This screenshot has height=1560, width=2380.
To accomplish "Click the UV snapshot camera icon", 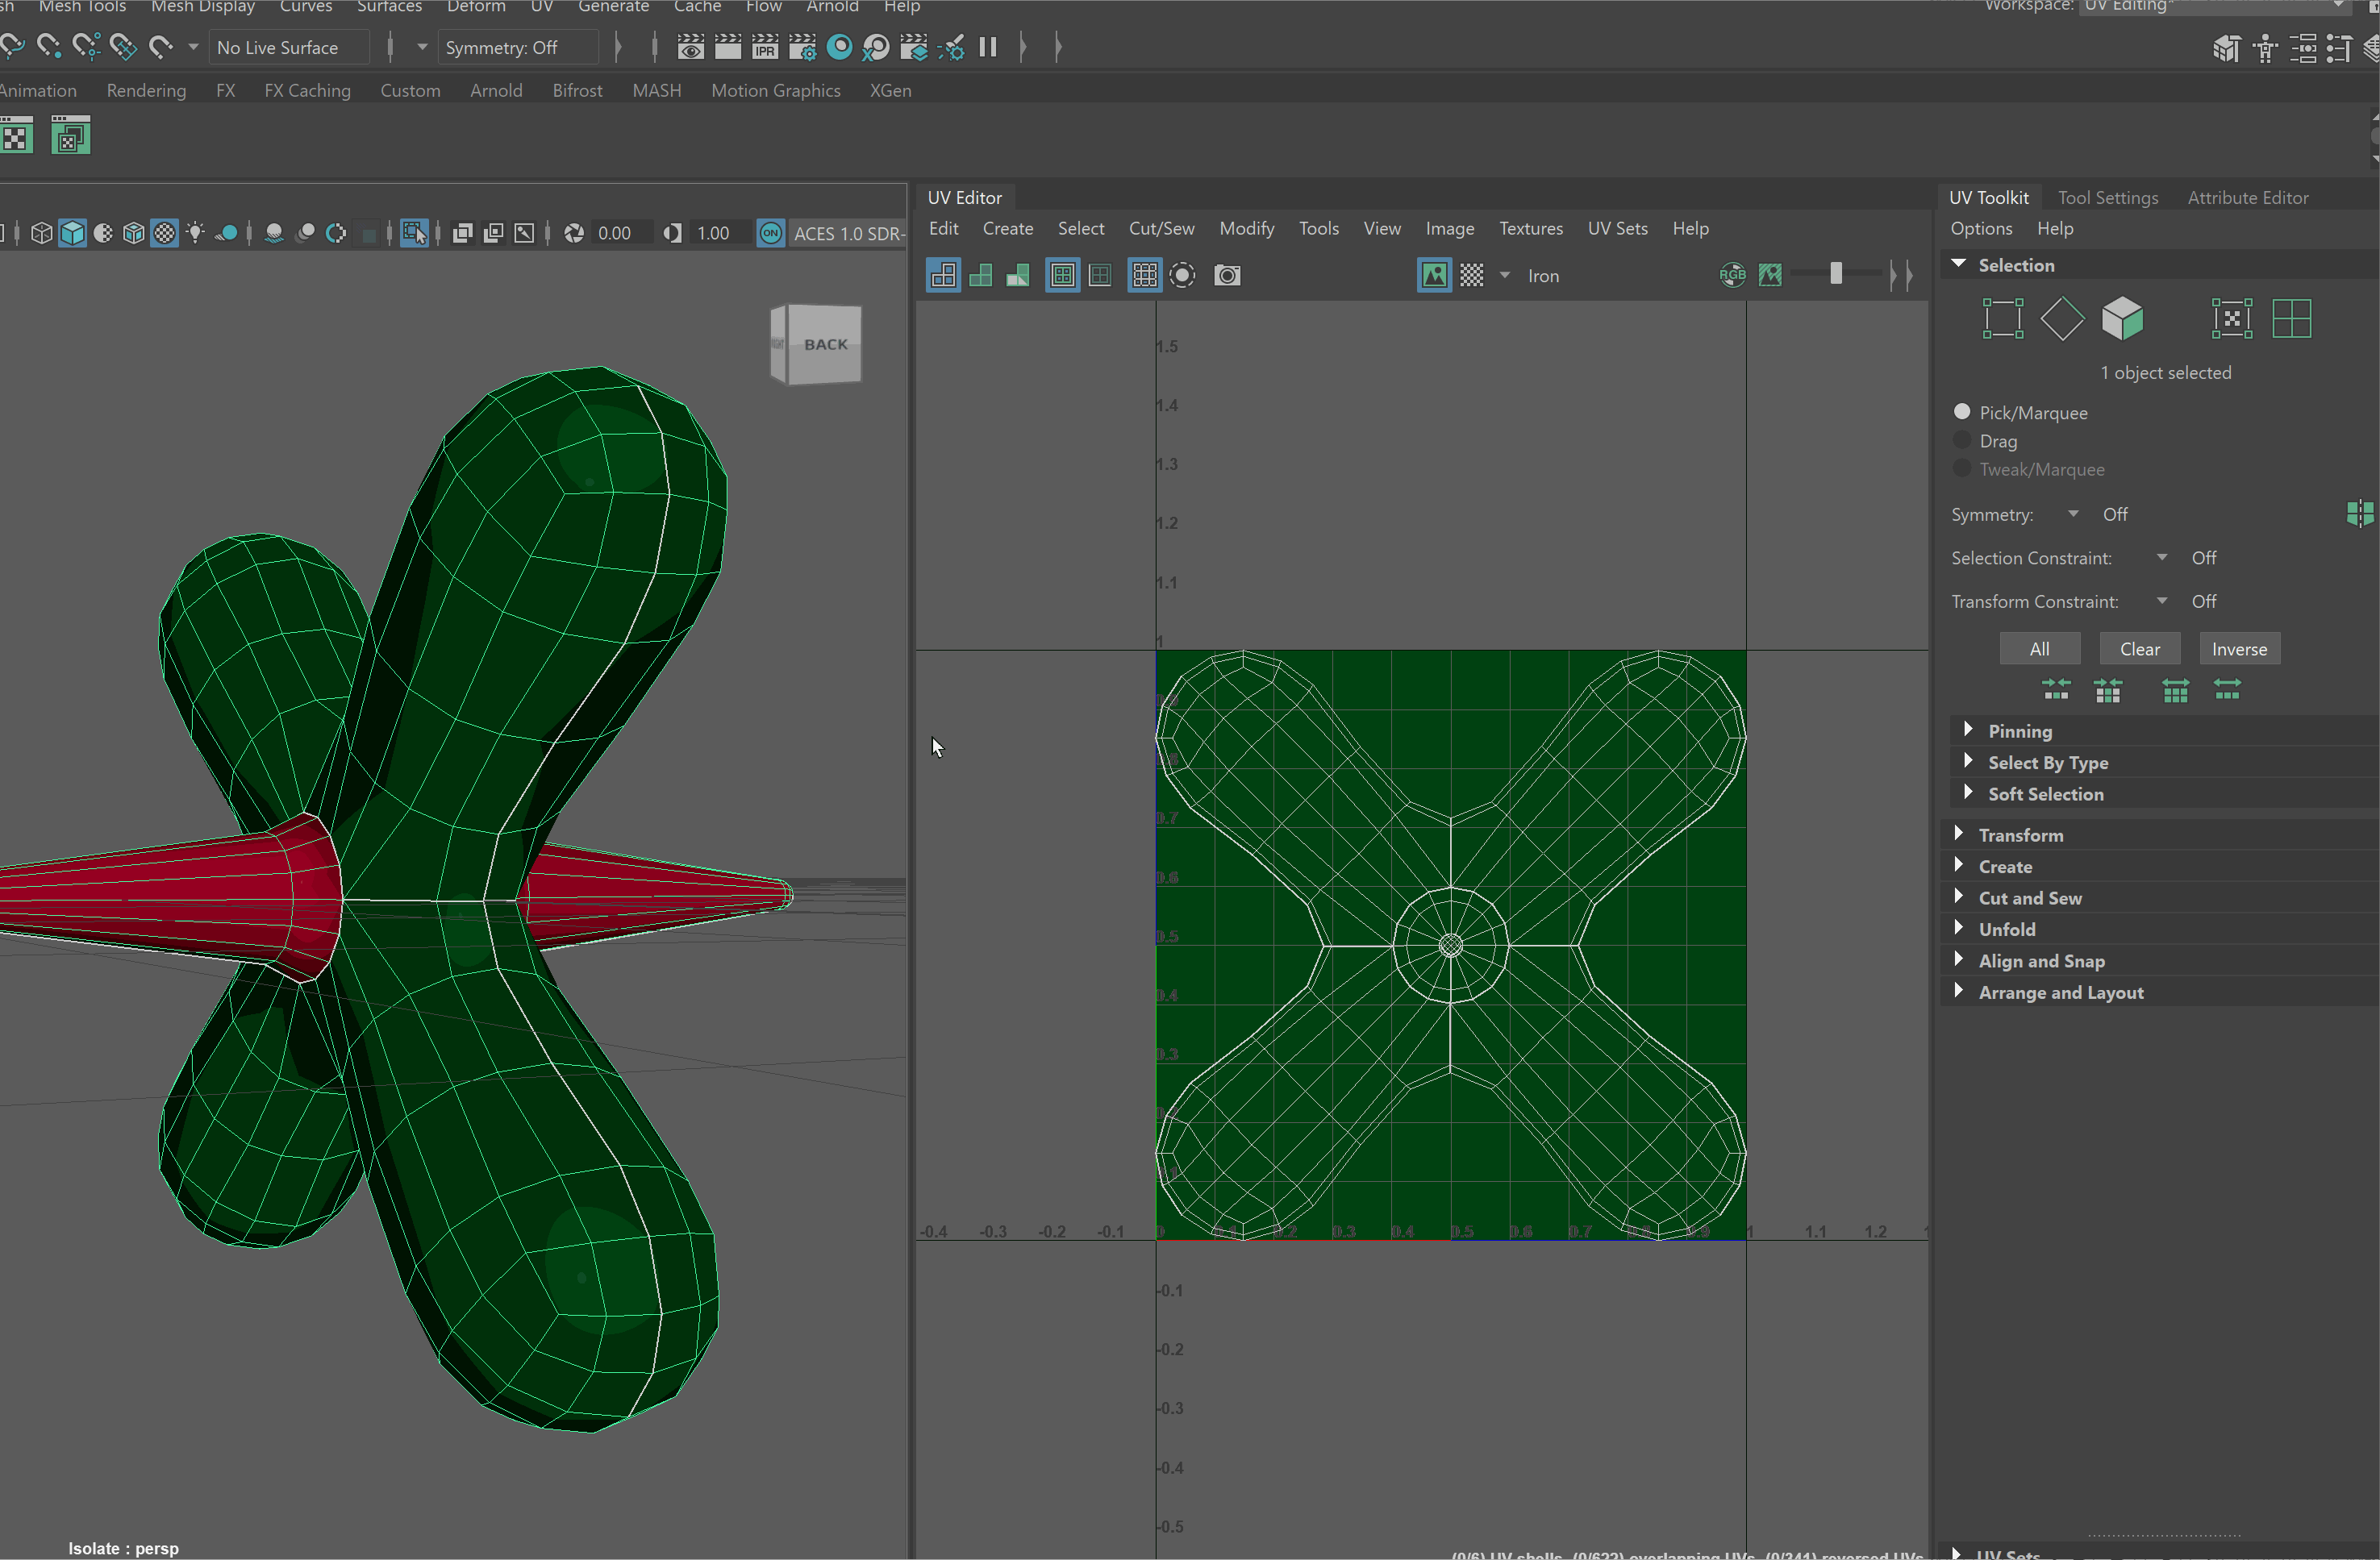I will pyautogui.click(x=1227, y=275).
